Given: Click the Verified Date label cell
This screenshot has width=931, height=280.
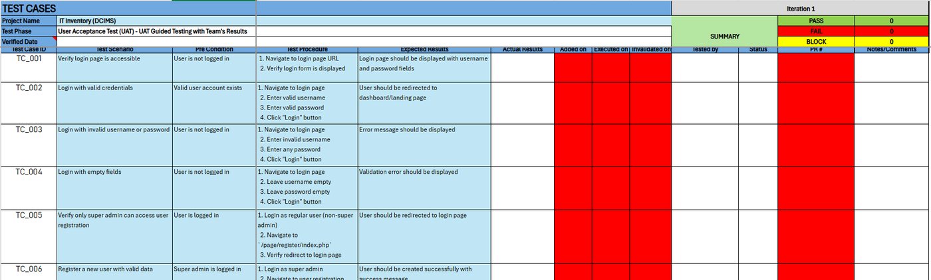Looking at the screenshot, I should [x=28, y=41].
